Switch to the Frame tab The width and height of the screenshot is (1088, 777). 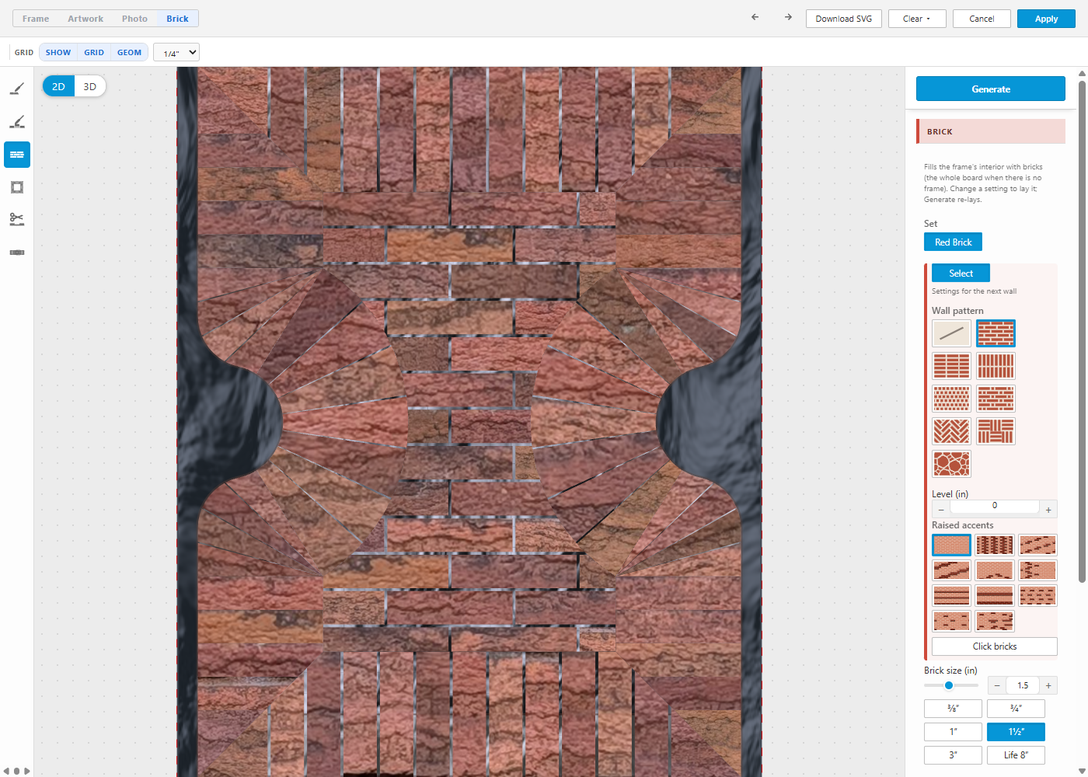[36, 19]
